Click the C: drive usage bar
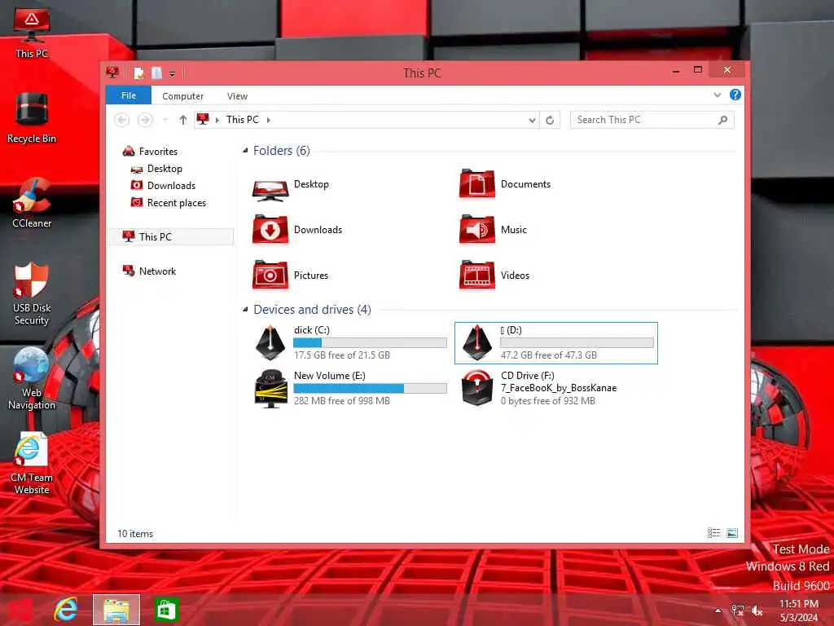This screenshot has width=834, height=626. point(370,343)
